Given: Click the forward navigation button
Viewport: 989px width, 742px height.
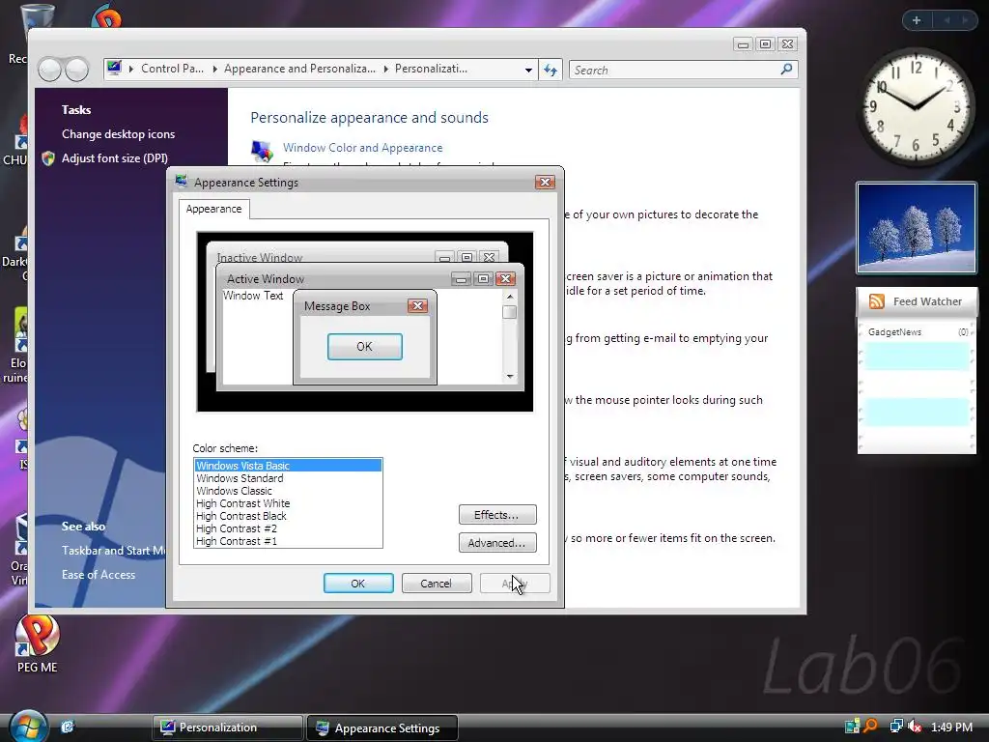Looking at the screenshot, I should tap(76, 70).
